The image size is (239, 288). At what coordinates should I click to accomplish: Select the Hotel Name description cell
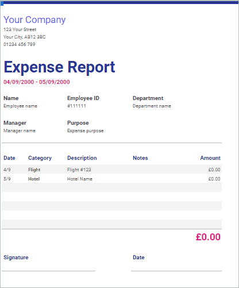coord(80,179)
